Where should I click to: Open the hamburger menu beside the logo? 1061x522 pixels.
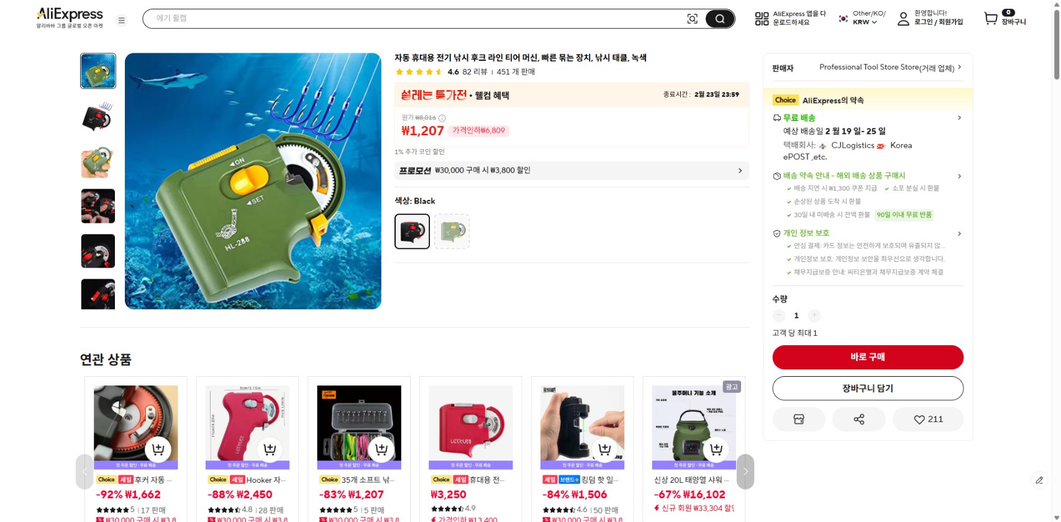click(122, 20)
